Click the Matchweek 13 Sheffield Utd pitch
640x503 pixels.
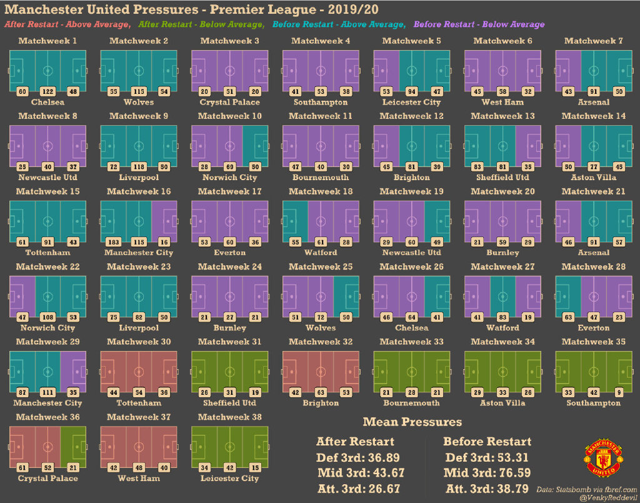[502, 146]
